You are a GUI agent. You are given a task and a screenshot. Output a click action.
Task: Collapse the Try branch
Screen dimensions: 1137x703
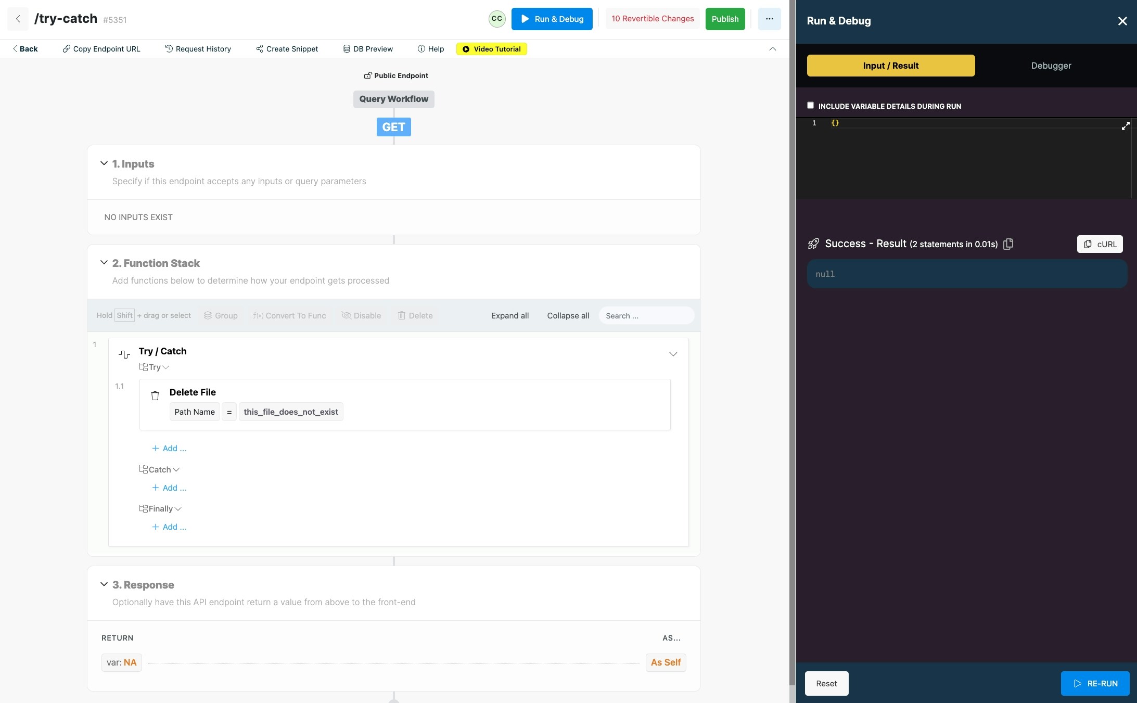[166, 367]
